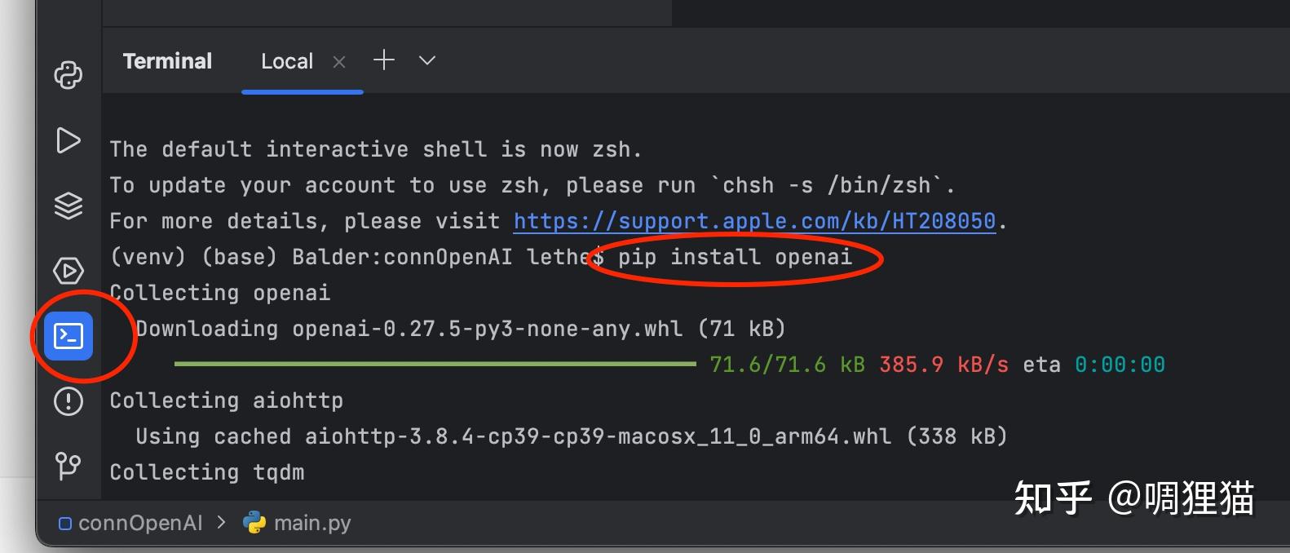Click the Python file icon beside main.py
This screenshot has height=553, width=1290.
click(x=254, y=523)
